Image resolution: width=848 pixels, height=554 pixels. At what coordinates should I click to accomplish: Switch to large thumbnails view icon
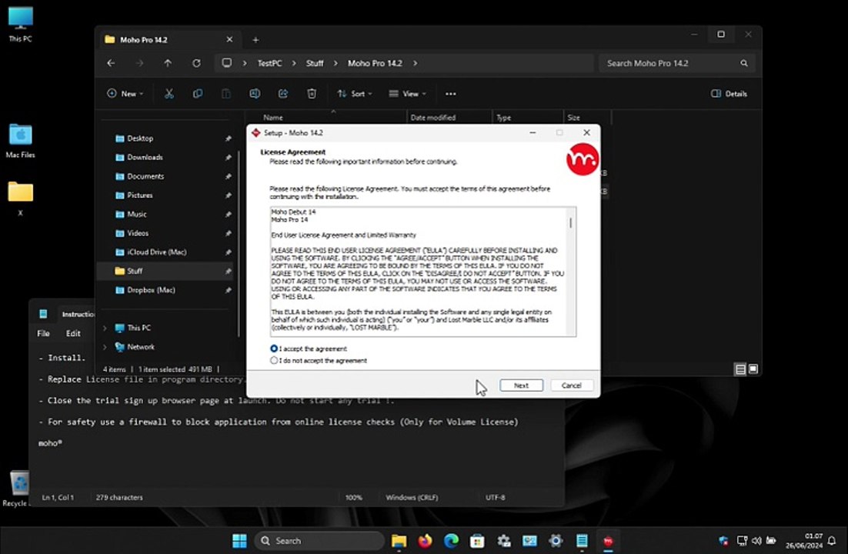tap(753, 369)
